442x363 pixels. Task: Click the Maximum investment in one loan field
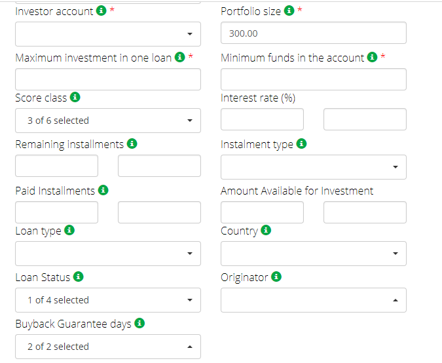tap(107, 79)
